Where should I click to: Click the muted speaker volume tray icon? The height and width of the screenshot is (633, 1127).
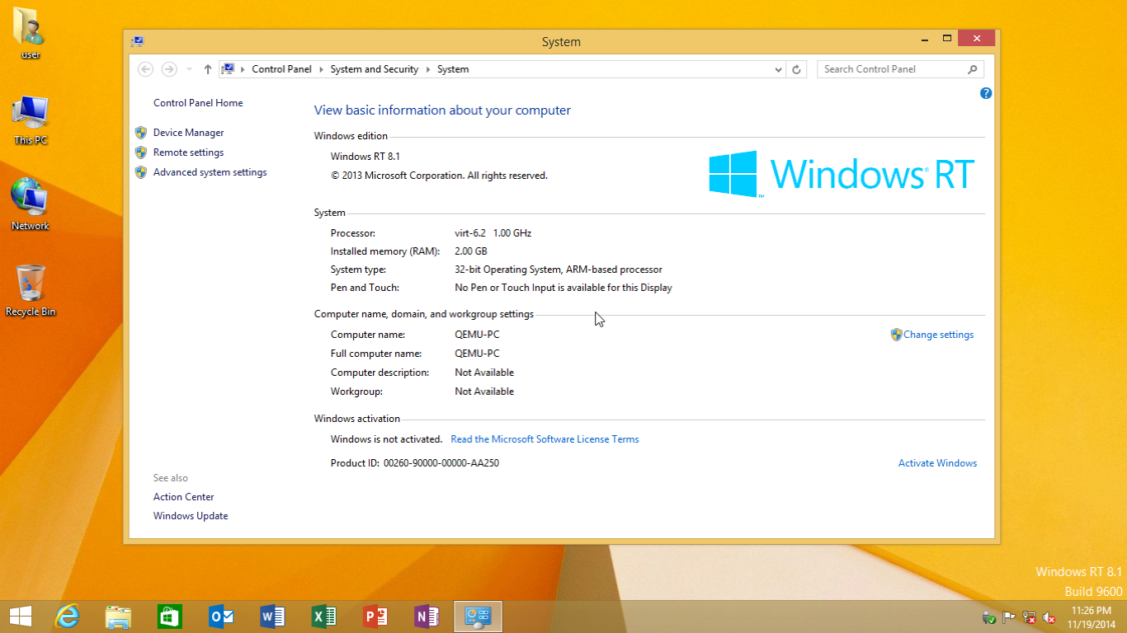pyautogui.click(x=1049, y=617)
